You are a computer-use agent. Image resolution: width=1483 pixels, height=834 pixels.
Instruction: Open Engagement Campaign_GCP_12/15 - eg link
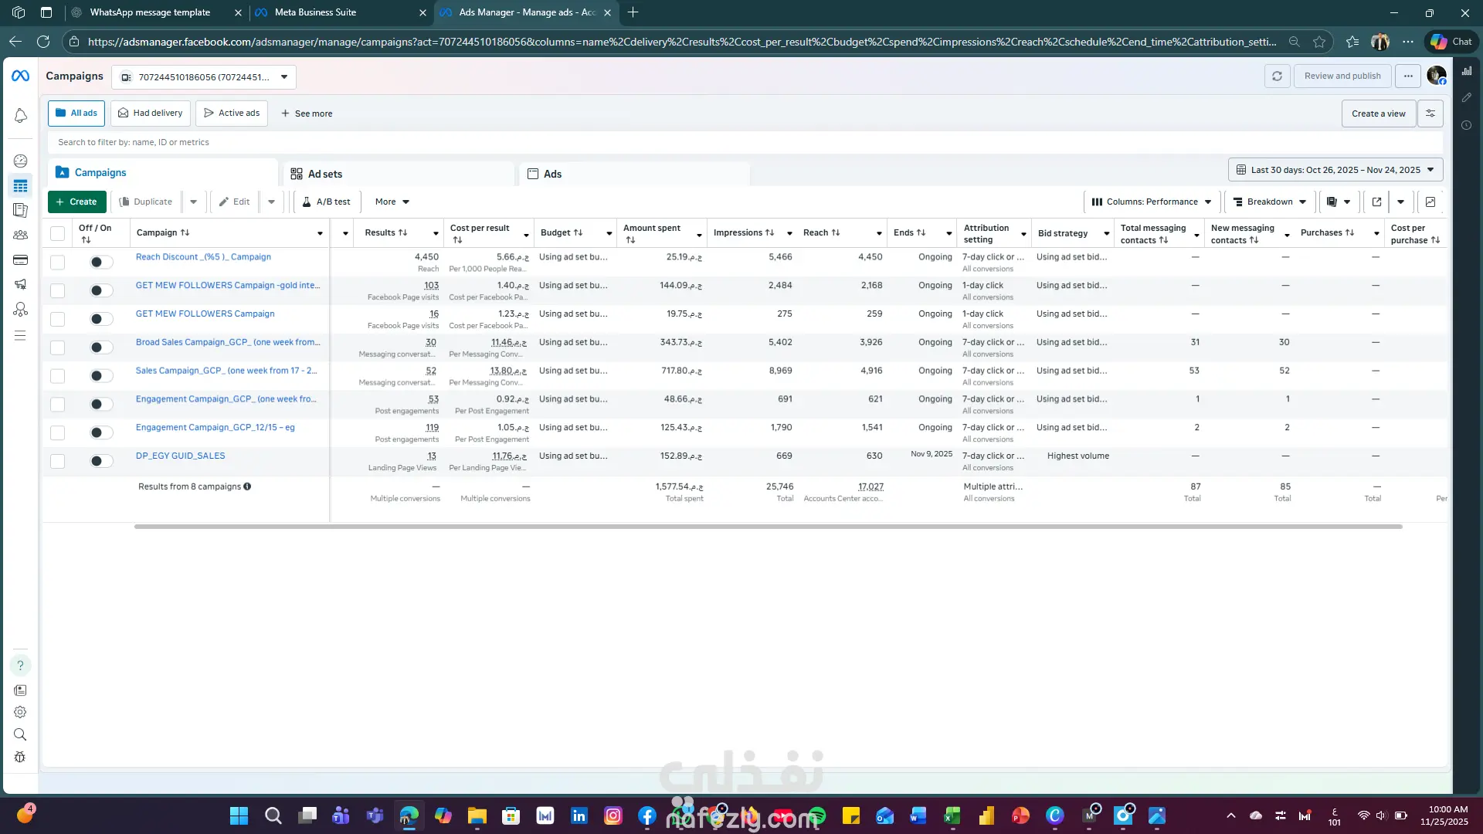(215, 428)
